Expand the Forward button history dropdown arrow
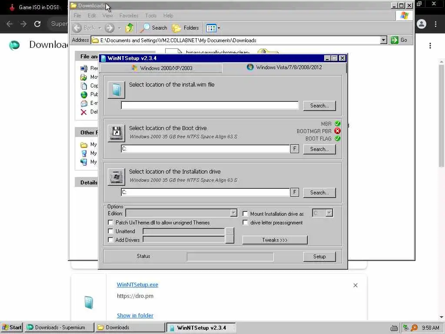 tap(119, 28)
